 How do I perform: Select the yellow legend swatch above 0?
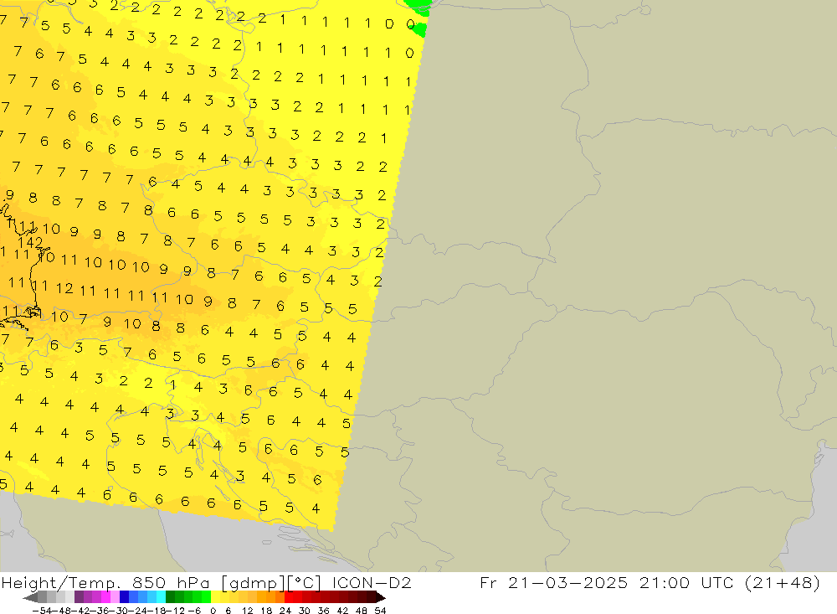216,597
